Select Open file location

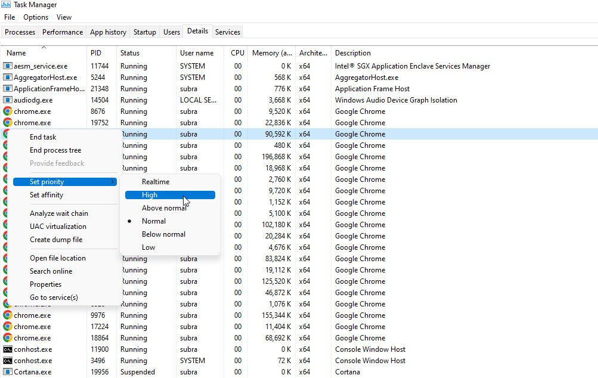pos(58,258)
